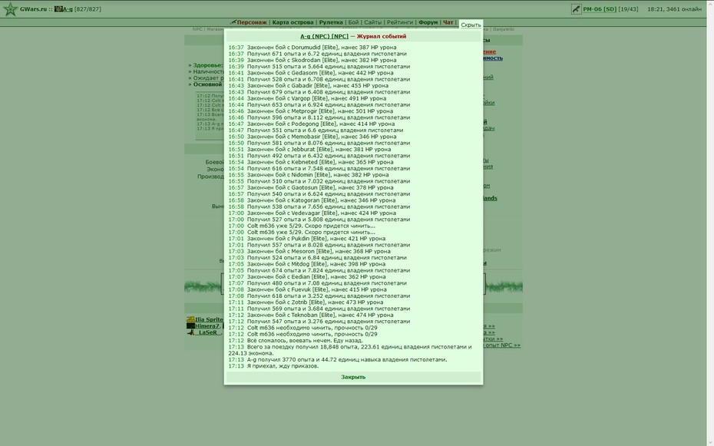Click the small icon before Персонаж
The height and width of the screenshot is (446, 714).
[x=233, y=22]
